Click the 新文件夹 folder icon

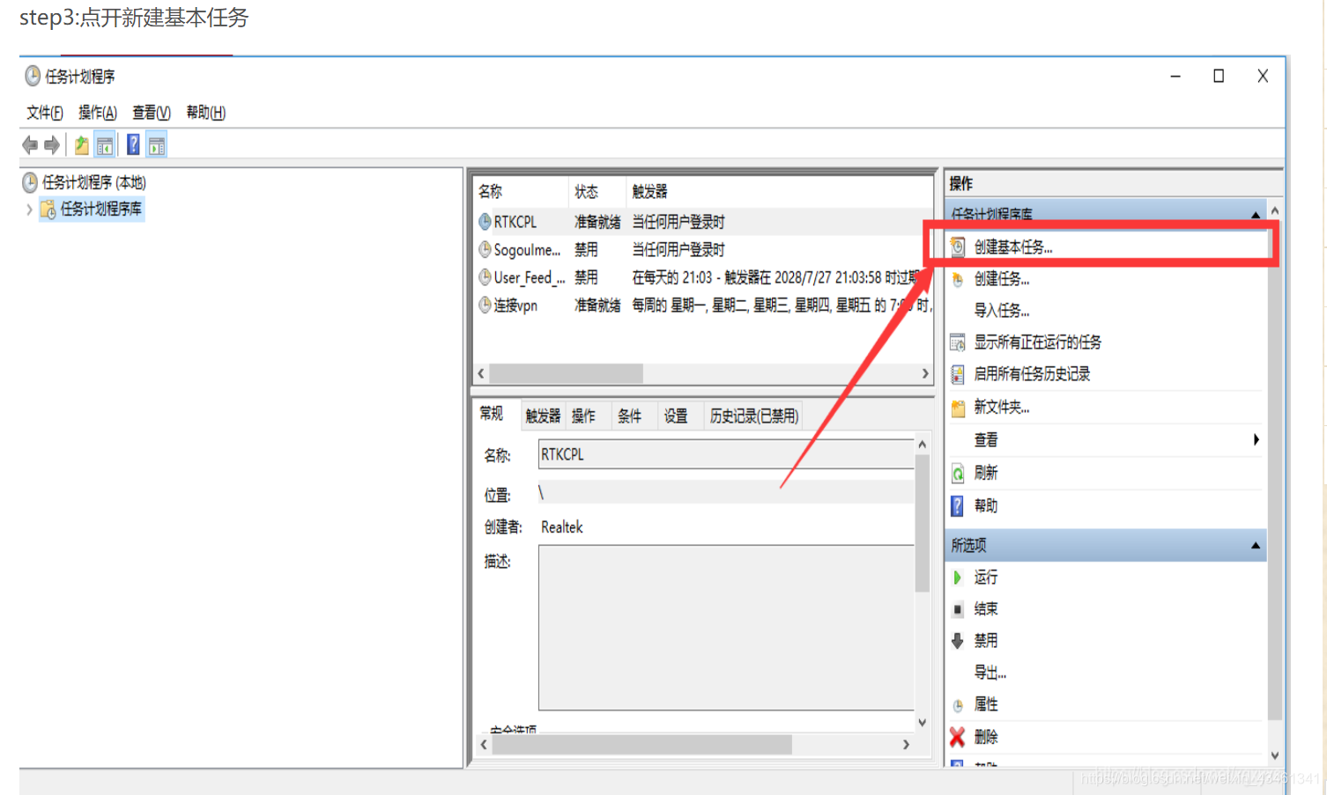click(958, 408)
